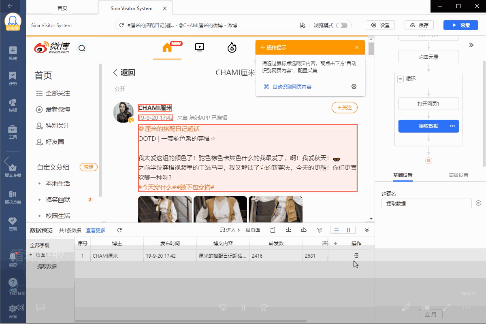Click the Weibo home icon with NEW badge
Image resolution: width=486 pixels, height=324 pixels.
tap(167, 47)
